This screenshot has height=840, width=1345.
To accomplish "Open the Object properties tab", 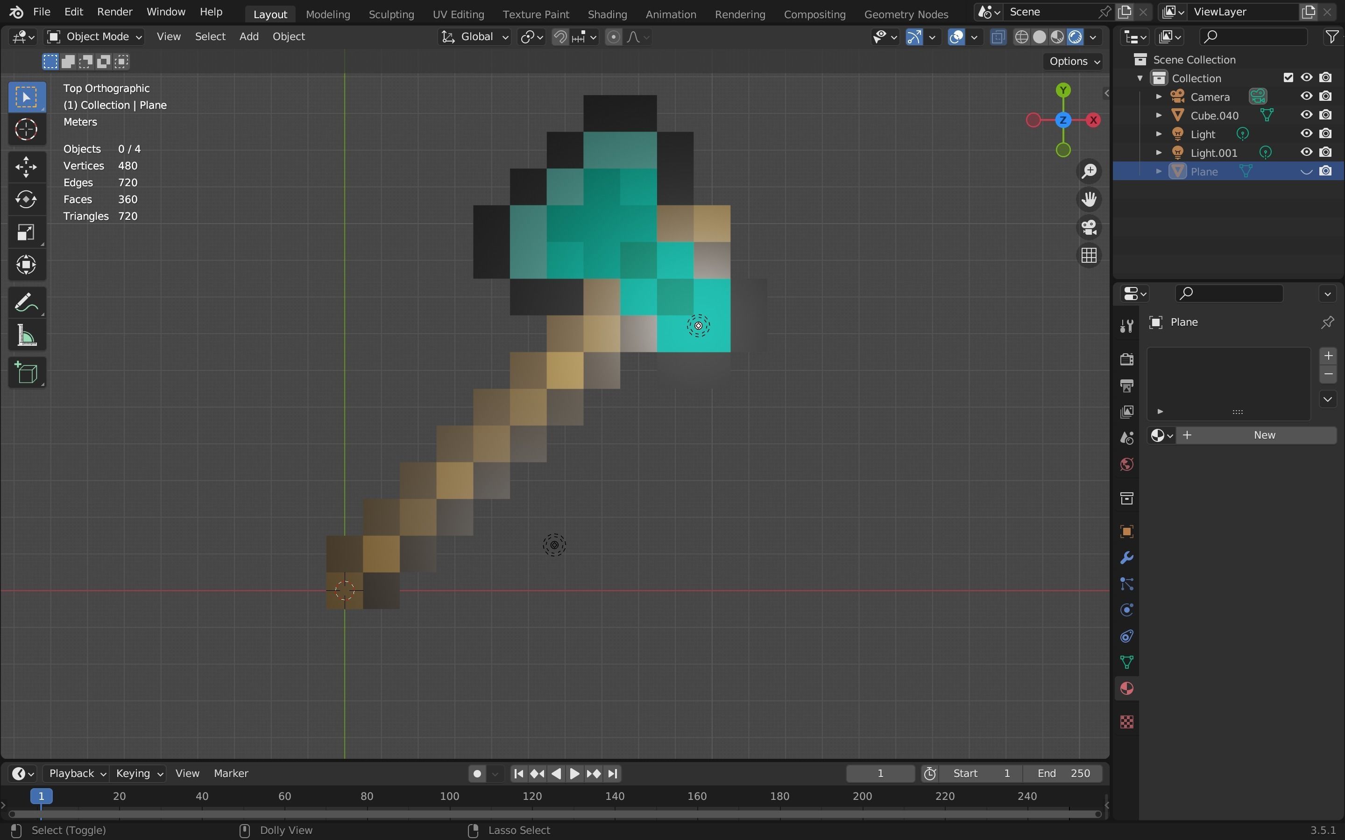I will [x=1126, y=532].
